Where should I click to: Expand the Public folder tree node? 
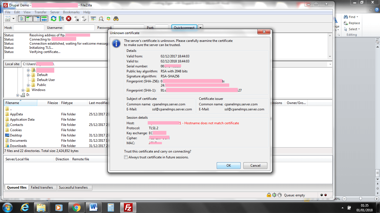pyautogui.click(x=28, y=85)
